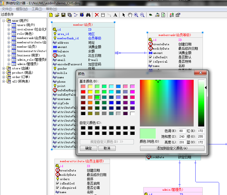Click the member (会员) table header
Viewport: 227px width, 195px height.
pyautogui.click(x=83, y=25)
